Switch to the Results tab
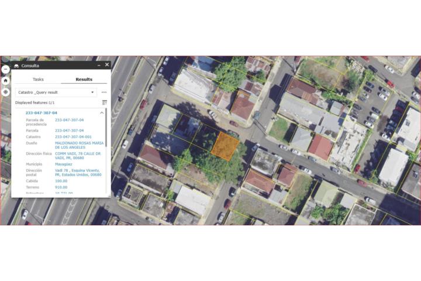This screenshot has height=281, width=421. [x=84, y=80]
